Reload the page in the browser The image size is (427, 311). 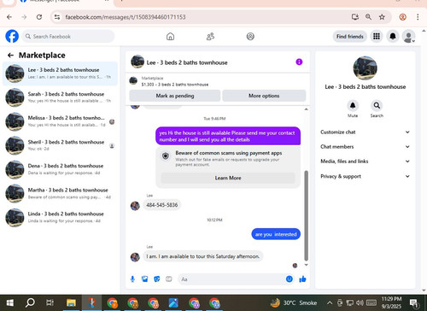coord(39,17)
